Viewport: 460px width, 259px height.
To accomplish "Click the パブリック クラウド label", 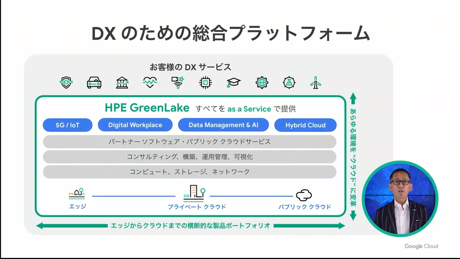I will click(305, 207).
